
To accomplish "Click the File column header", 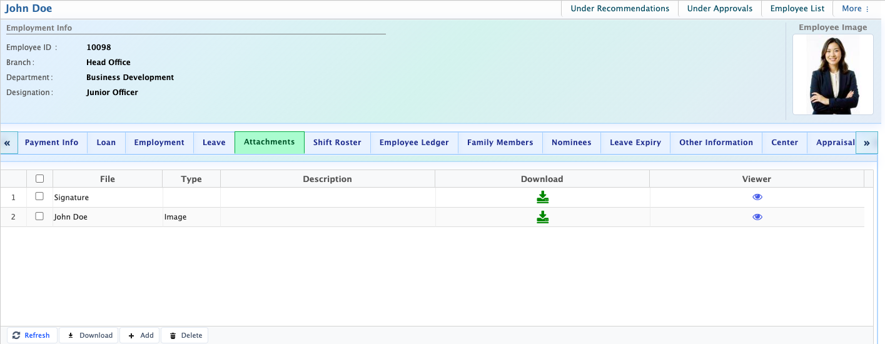I will click(x=108, y=179).
